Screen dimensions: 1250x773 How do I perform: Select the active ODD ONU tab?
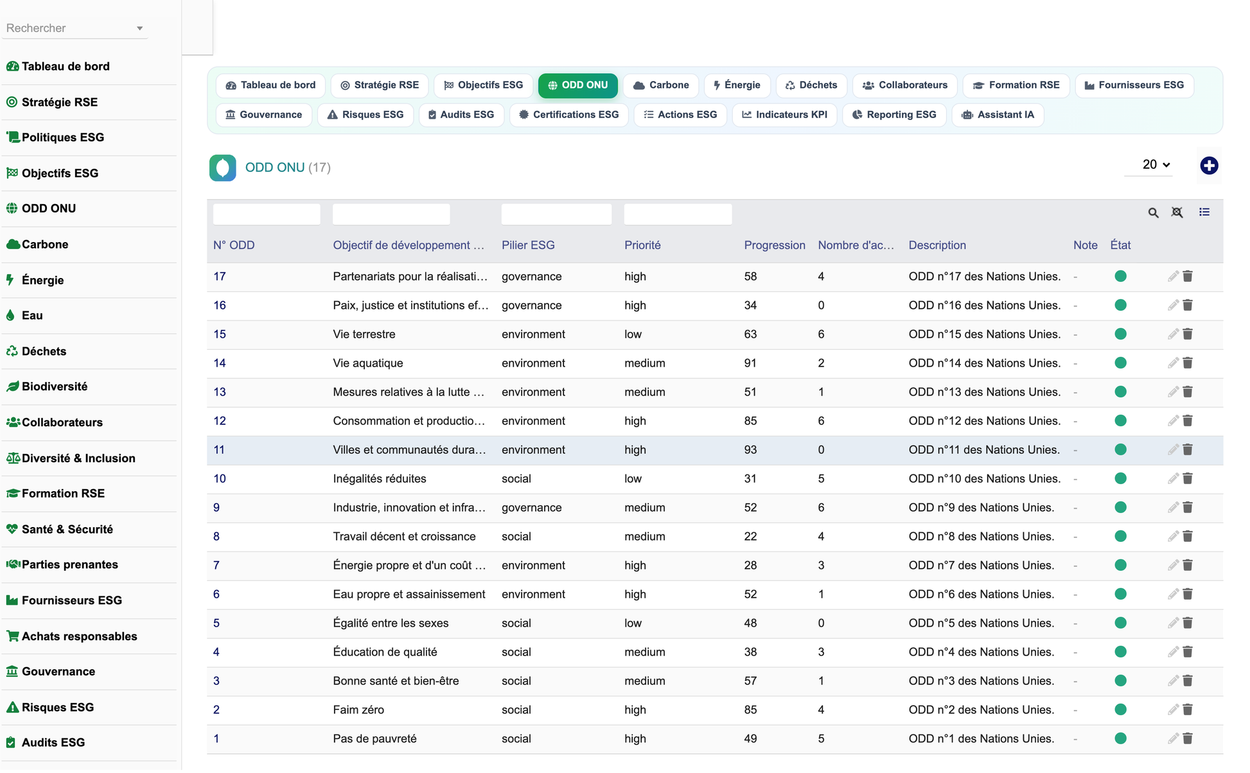pos(577,85)
